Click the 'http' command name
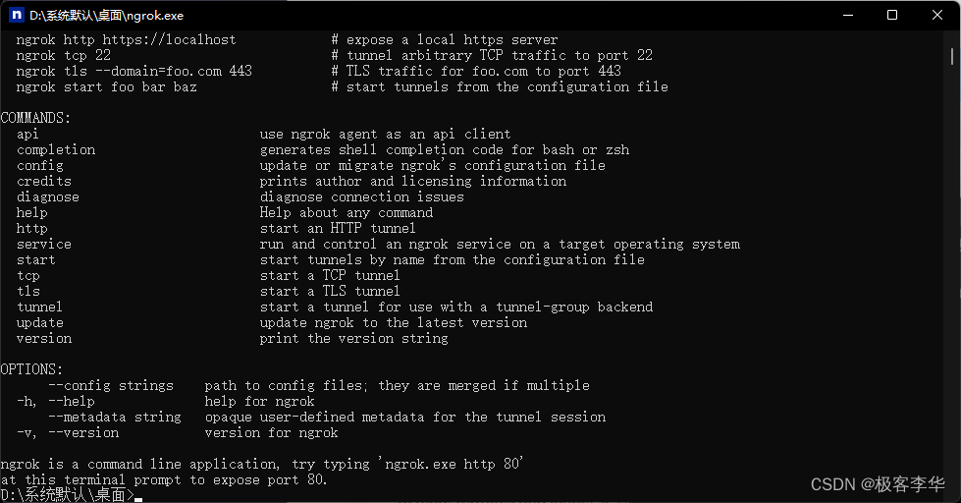Viewport: 961px width, 503px height. (x=31, y=228)
